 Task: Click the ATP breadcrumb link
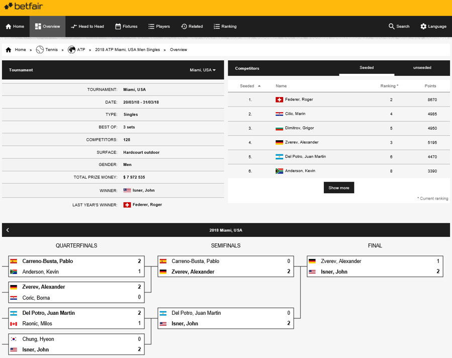point(80,50)
